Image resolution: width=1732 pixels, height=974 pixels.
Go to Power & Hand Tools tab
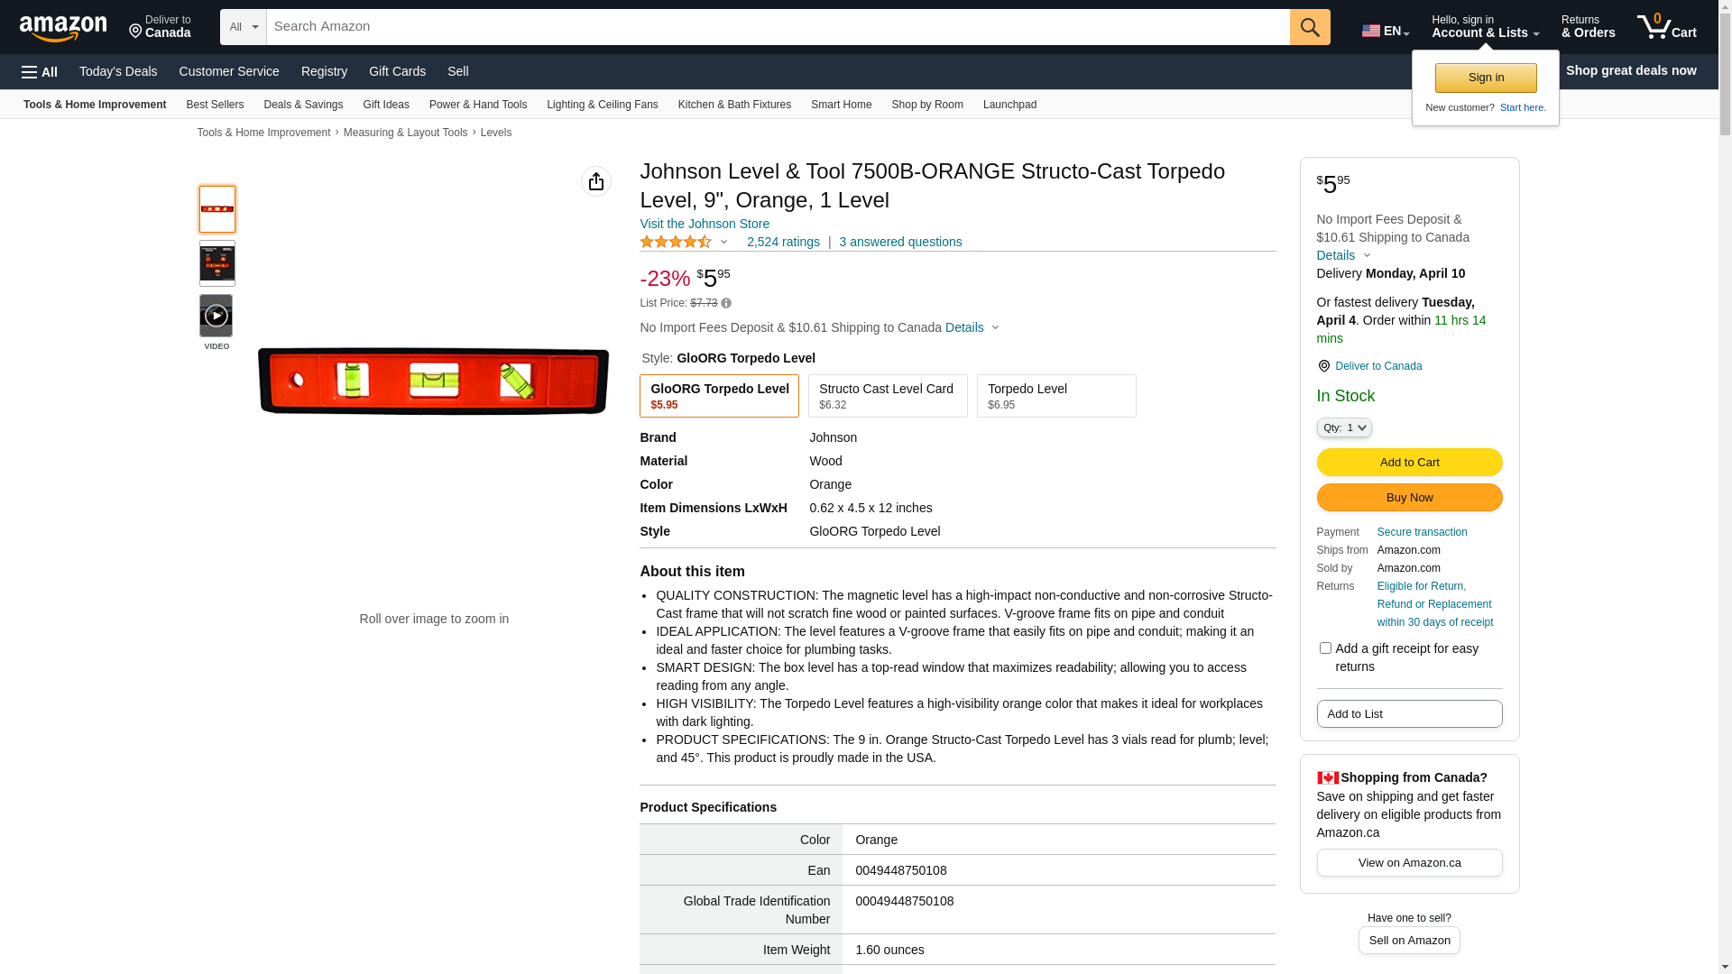click(477, 105)
